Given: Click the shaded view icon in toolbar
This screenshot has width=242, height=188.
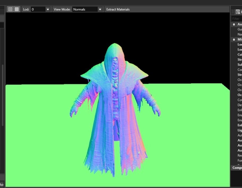Looking at the screenshot, I should coord(10,9).
